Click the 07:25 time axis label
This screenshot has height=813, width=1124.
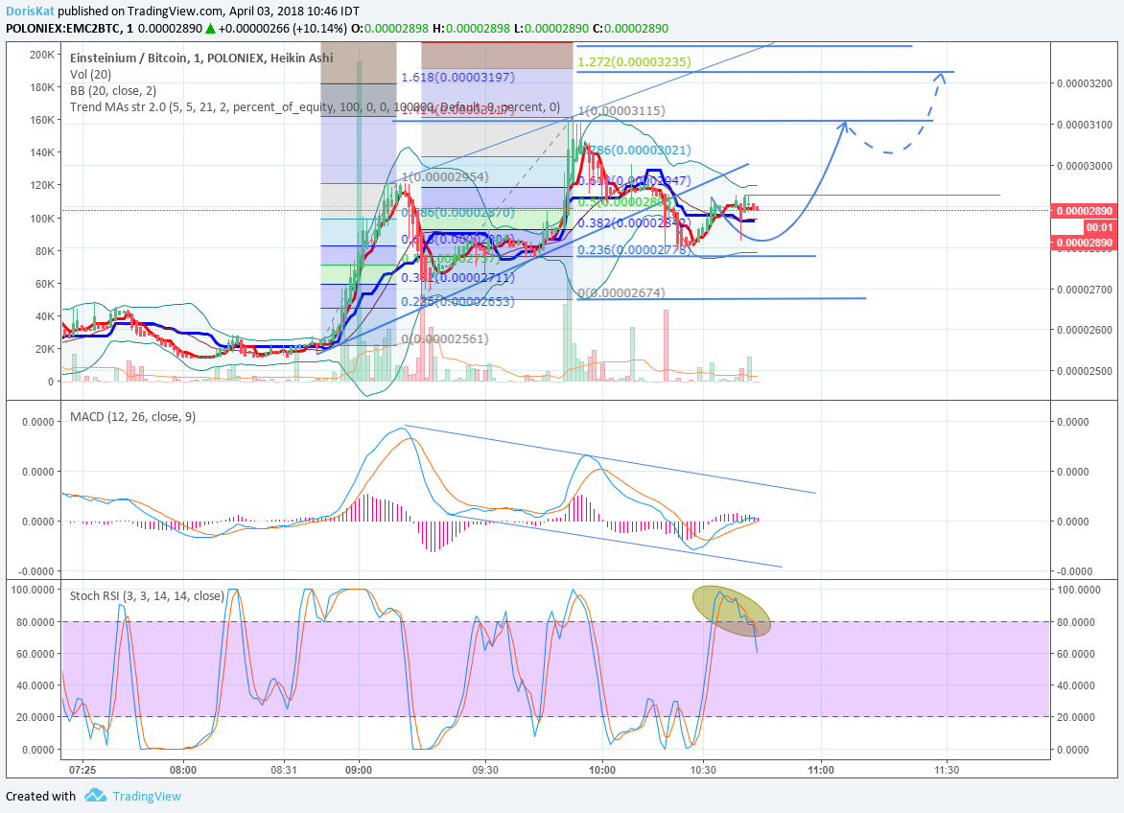(82, 770)
